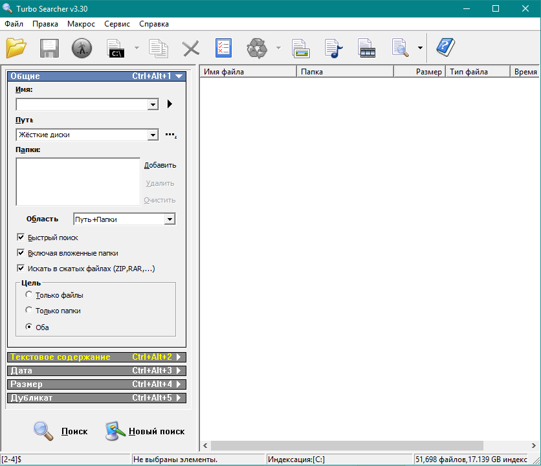Viewport: 541px width, 466px height.
Task: Open the blue help book icon
Action: 446,47
